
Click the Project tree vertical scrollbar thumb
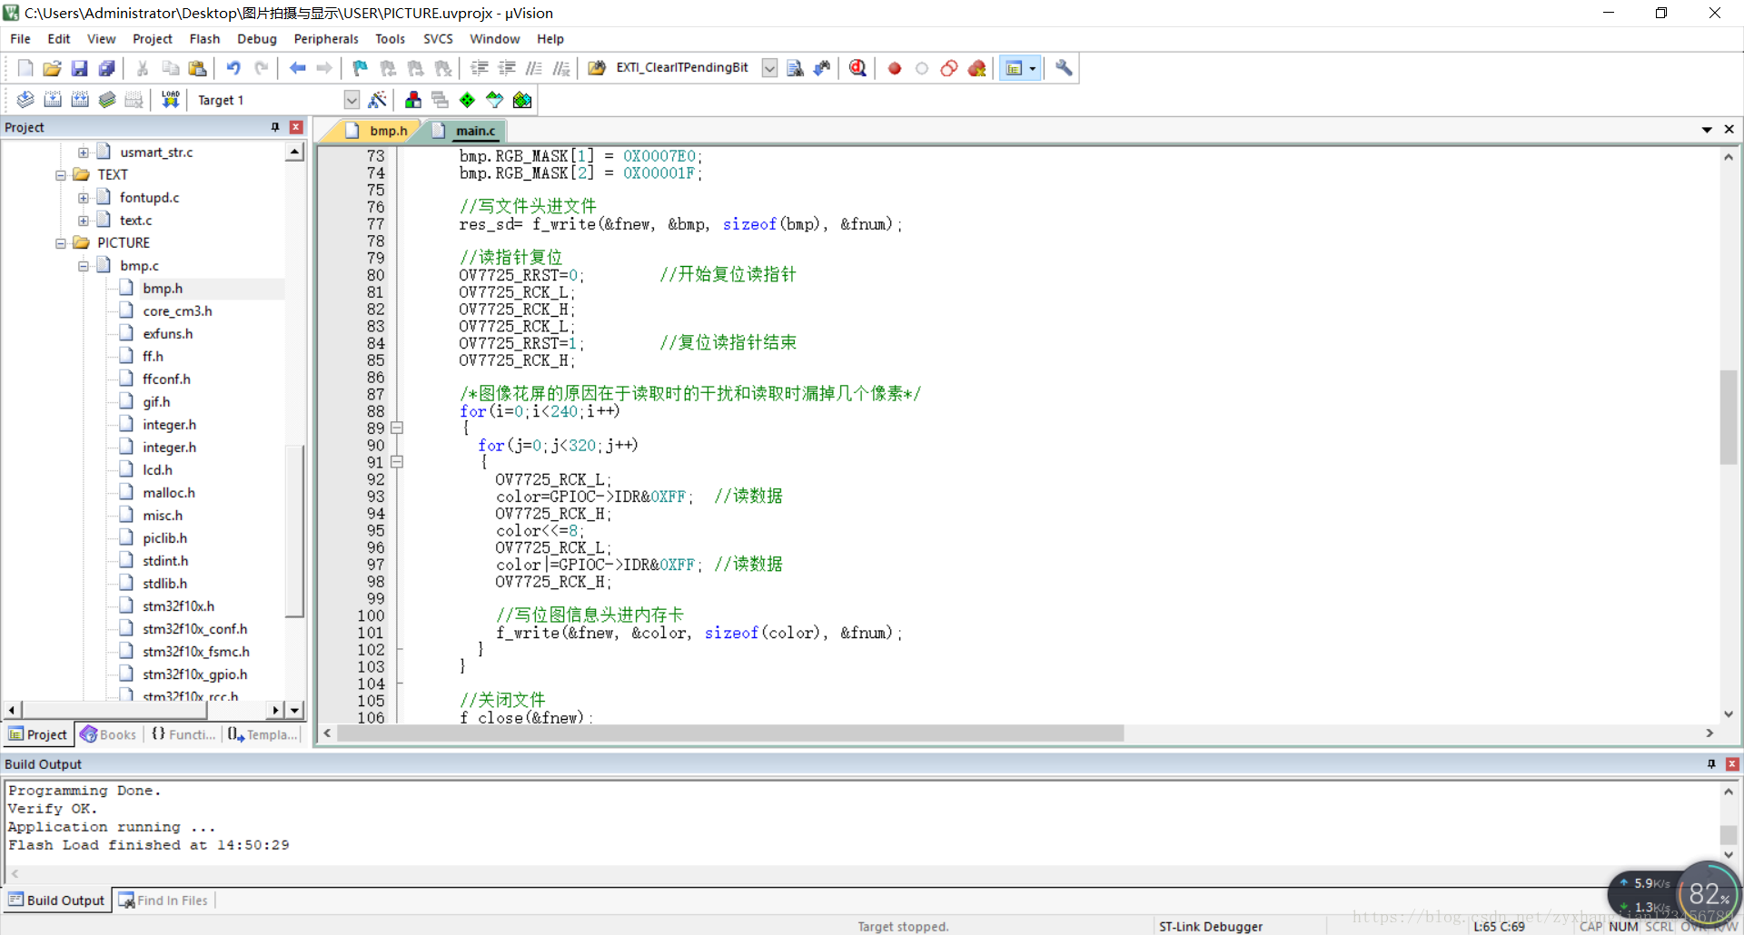click(x=294, y=531)
